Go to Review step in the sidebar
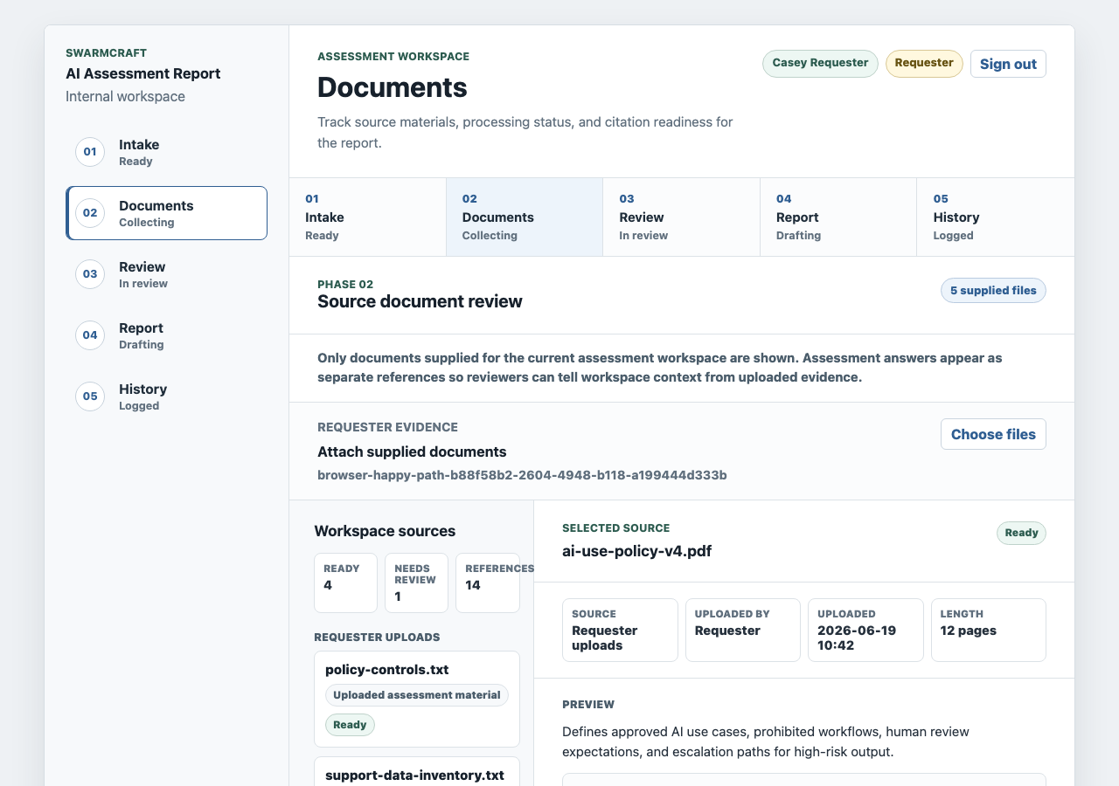 click(166, 274)
